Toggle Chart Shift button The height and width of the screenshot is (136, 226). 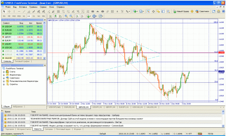tap(82, 16)
